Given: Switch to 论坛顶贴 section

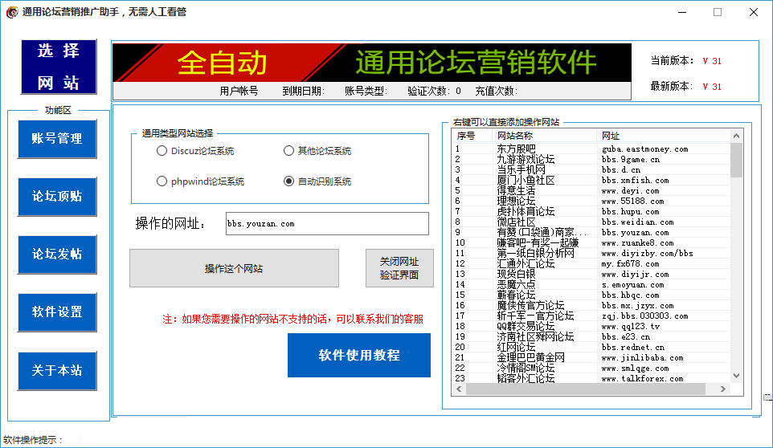Looking at the screenshot, I should coord(57,197).
